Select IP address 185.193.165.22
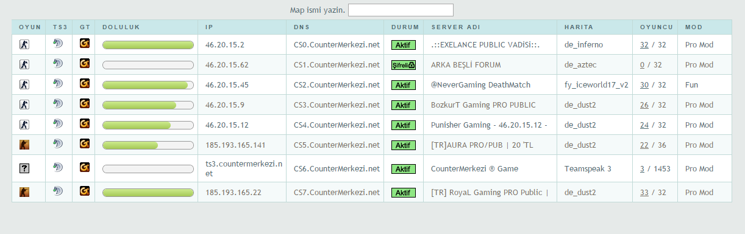 tap(233, 193)
